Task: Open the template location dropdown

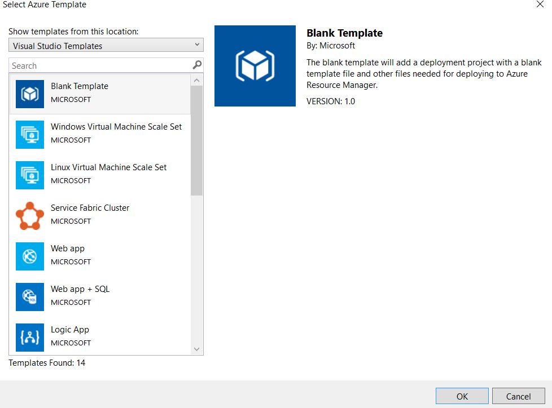Action: 106,45
